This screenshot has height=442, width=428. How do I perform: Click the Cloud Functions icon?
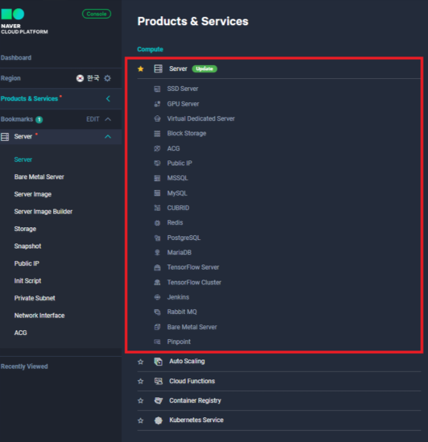[x=158, y=381]
